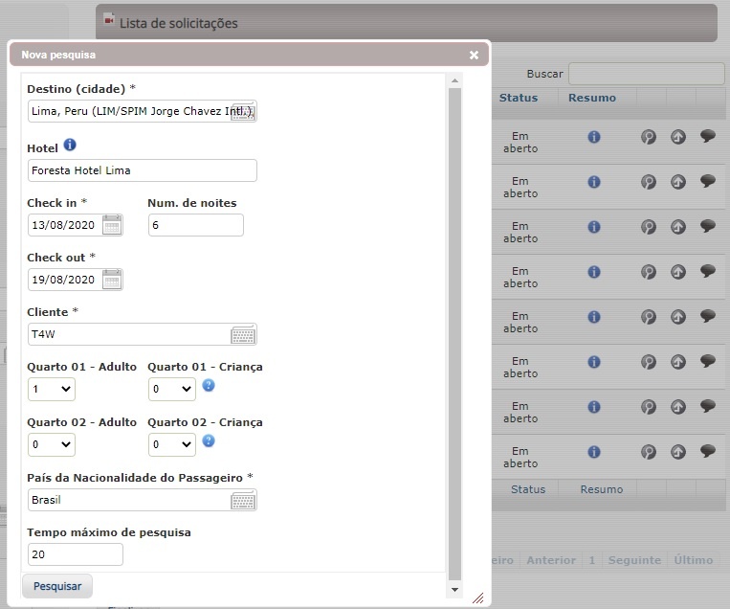The height and width of the screenshot is (609, 730).
Task: Sort the table by Resumo column header
Action: tap(591, 98)
